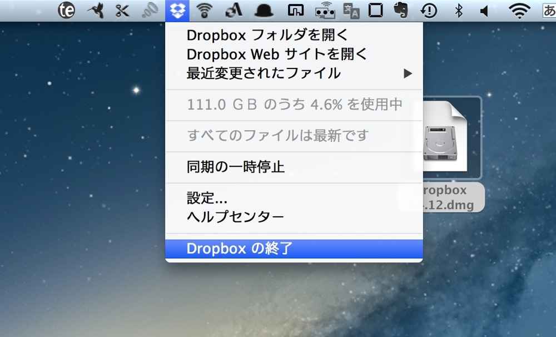Choose 'Dropbox Web サイトを開く'
This screenshot has width=556, height=337.
(x=294, y=54)
